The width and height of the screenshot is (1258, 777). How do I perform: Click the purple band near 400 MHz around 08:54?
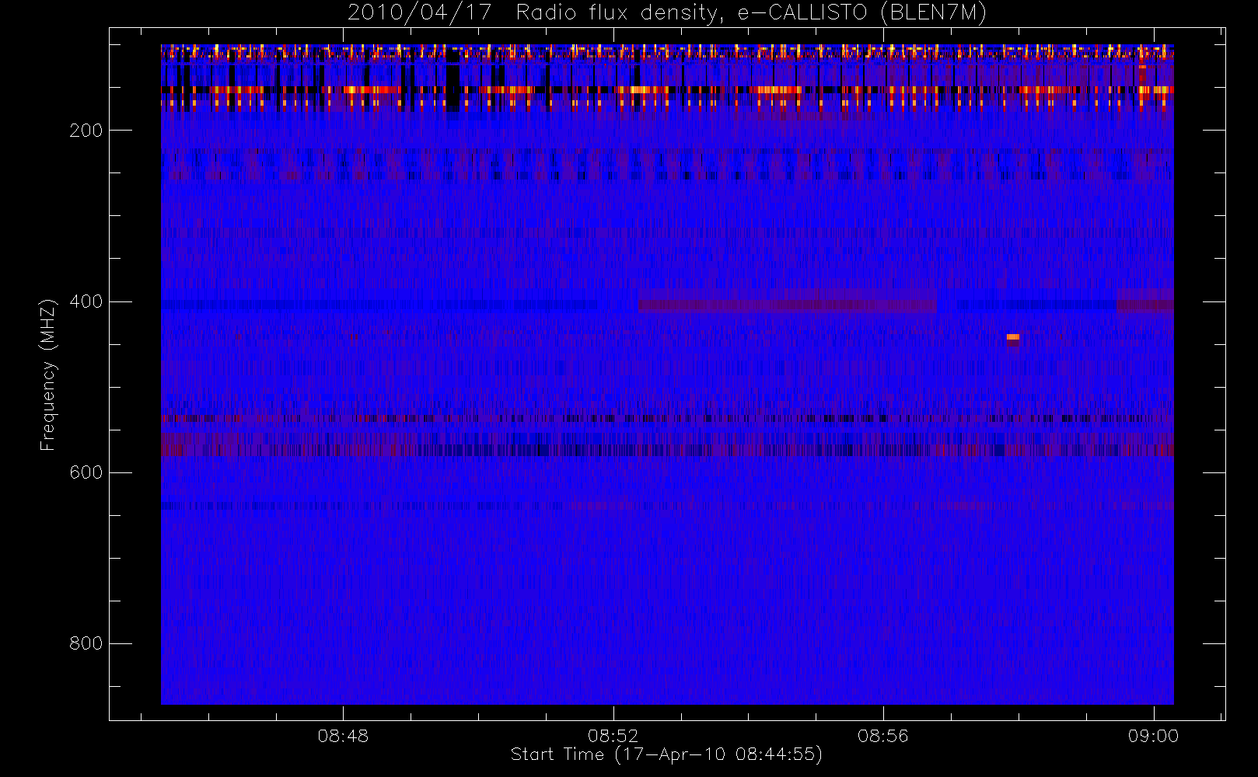pos(788,305)
